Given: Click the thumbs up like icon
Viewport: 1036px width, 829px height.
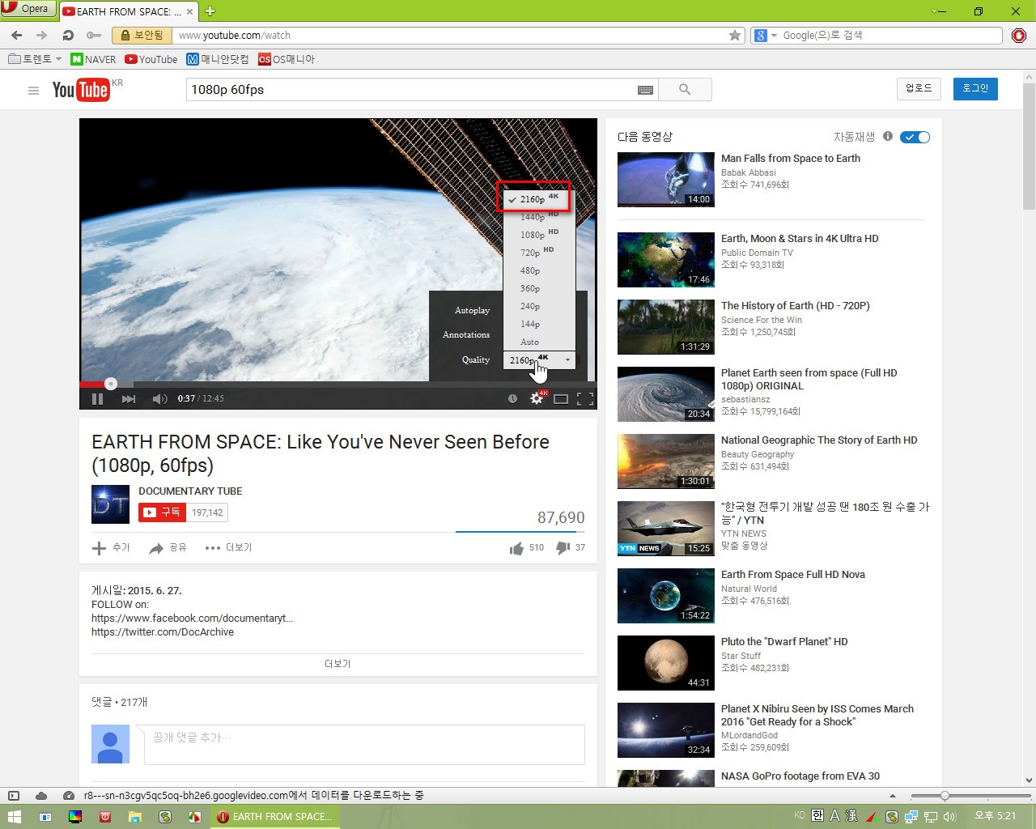Looking at the screenshot, I should point(516,548).
